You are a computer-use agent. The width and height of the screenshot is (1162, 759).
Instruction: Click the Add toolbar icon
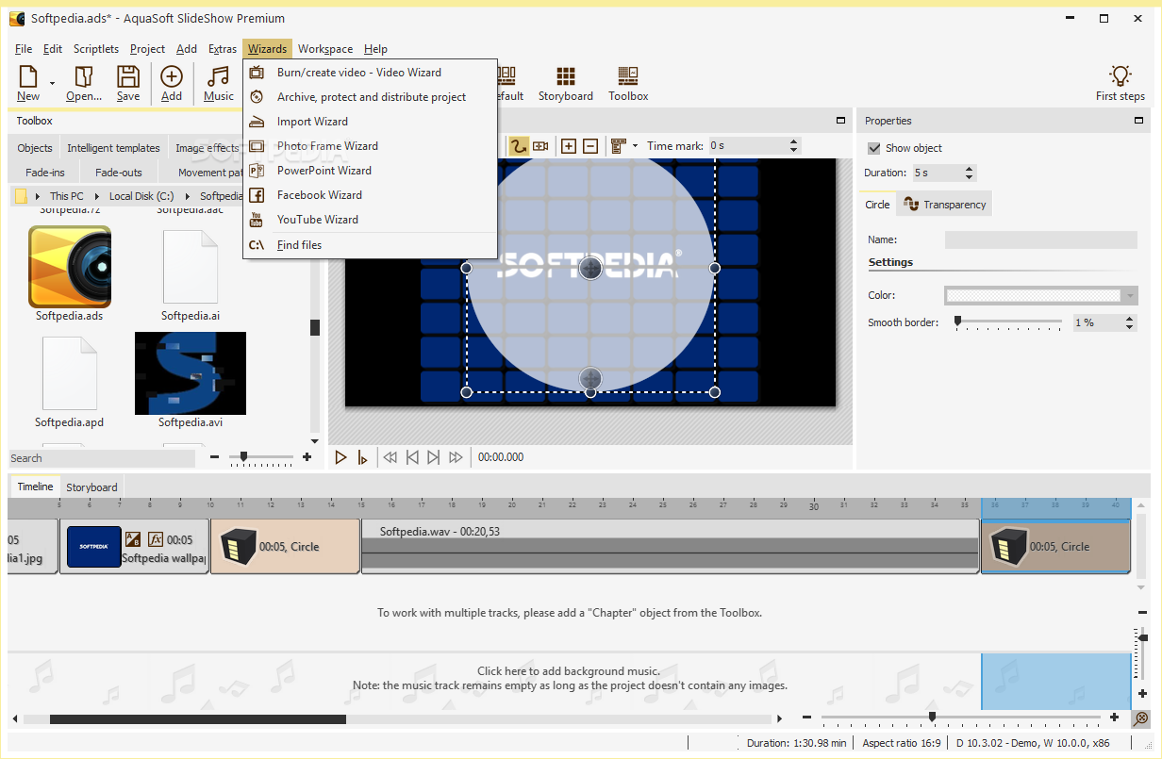pos(172,77)
